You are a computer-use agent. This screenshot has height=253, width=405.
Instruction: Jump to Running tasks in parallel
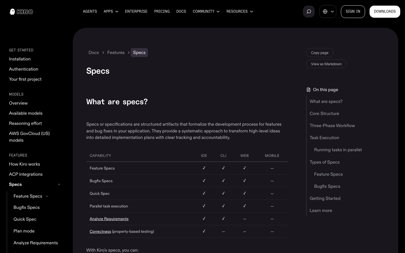pyautogui.click(x=338, y=150)
